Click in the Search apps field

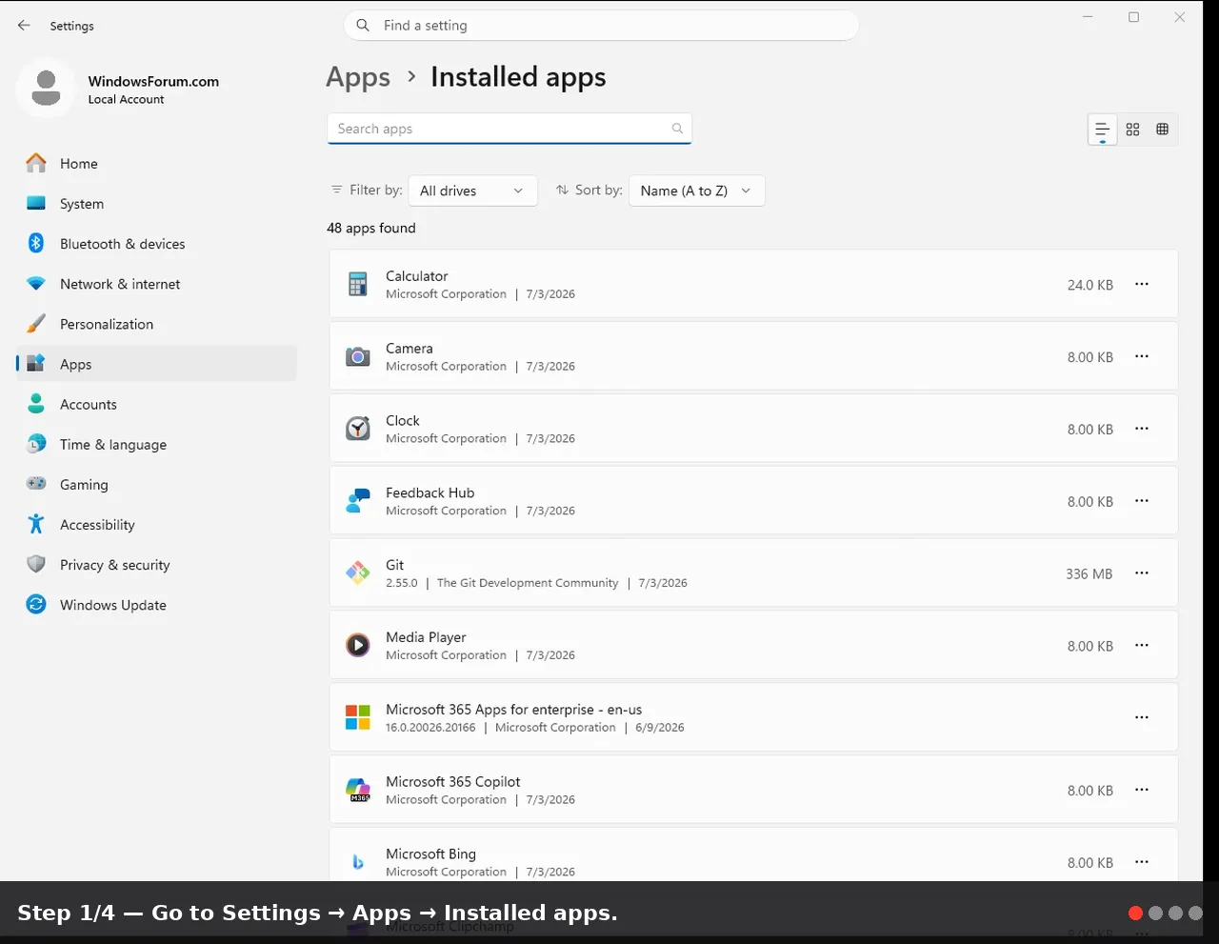(510, 129)
